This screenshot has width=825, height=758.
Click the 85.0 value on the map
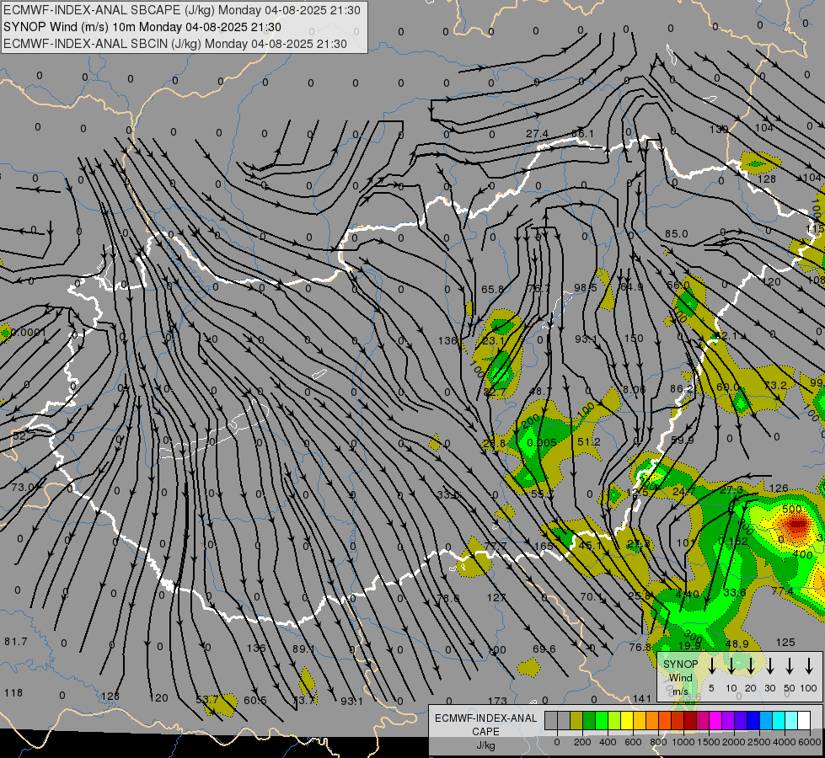point(676,233)
